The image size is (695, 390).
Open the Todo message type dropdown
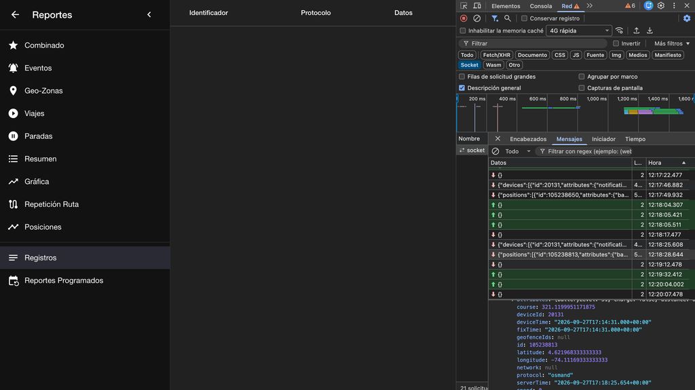517,151
